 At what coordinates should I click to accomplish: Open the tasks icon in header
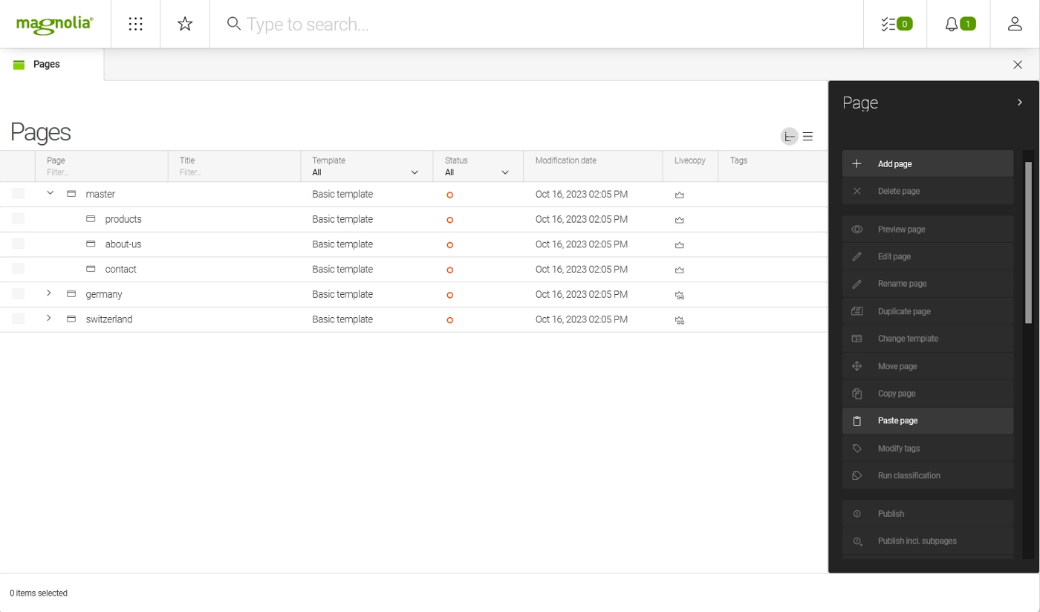coord(895,25)
